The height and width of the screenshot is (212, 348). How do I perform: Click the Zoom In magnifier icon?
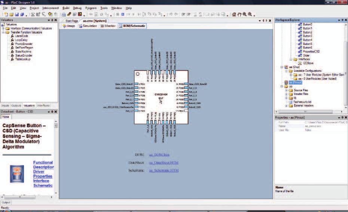point(245,14)
